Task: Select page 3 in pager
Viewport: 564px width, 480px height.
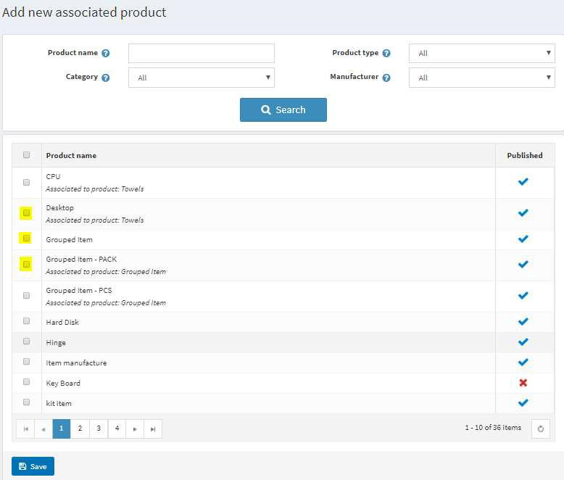Action: (x=99, y=429)
